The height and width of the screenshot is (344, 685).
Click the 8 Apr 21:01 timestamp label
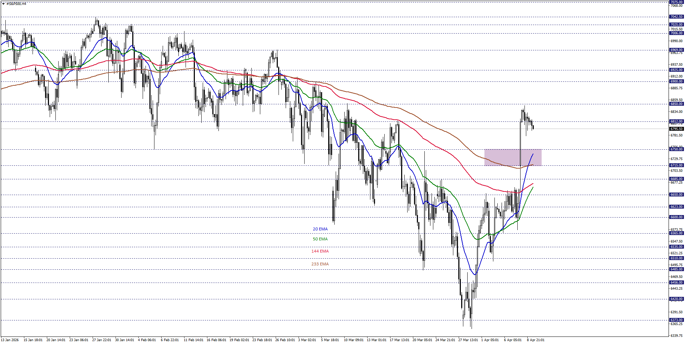[536, 340]
